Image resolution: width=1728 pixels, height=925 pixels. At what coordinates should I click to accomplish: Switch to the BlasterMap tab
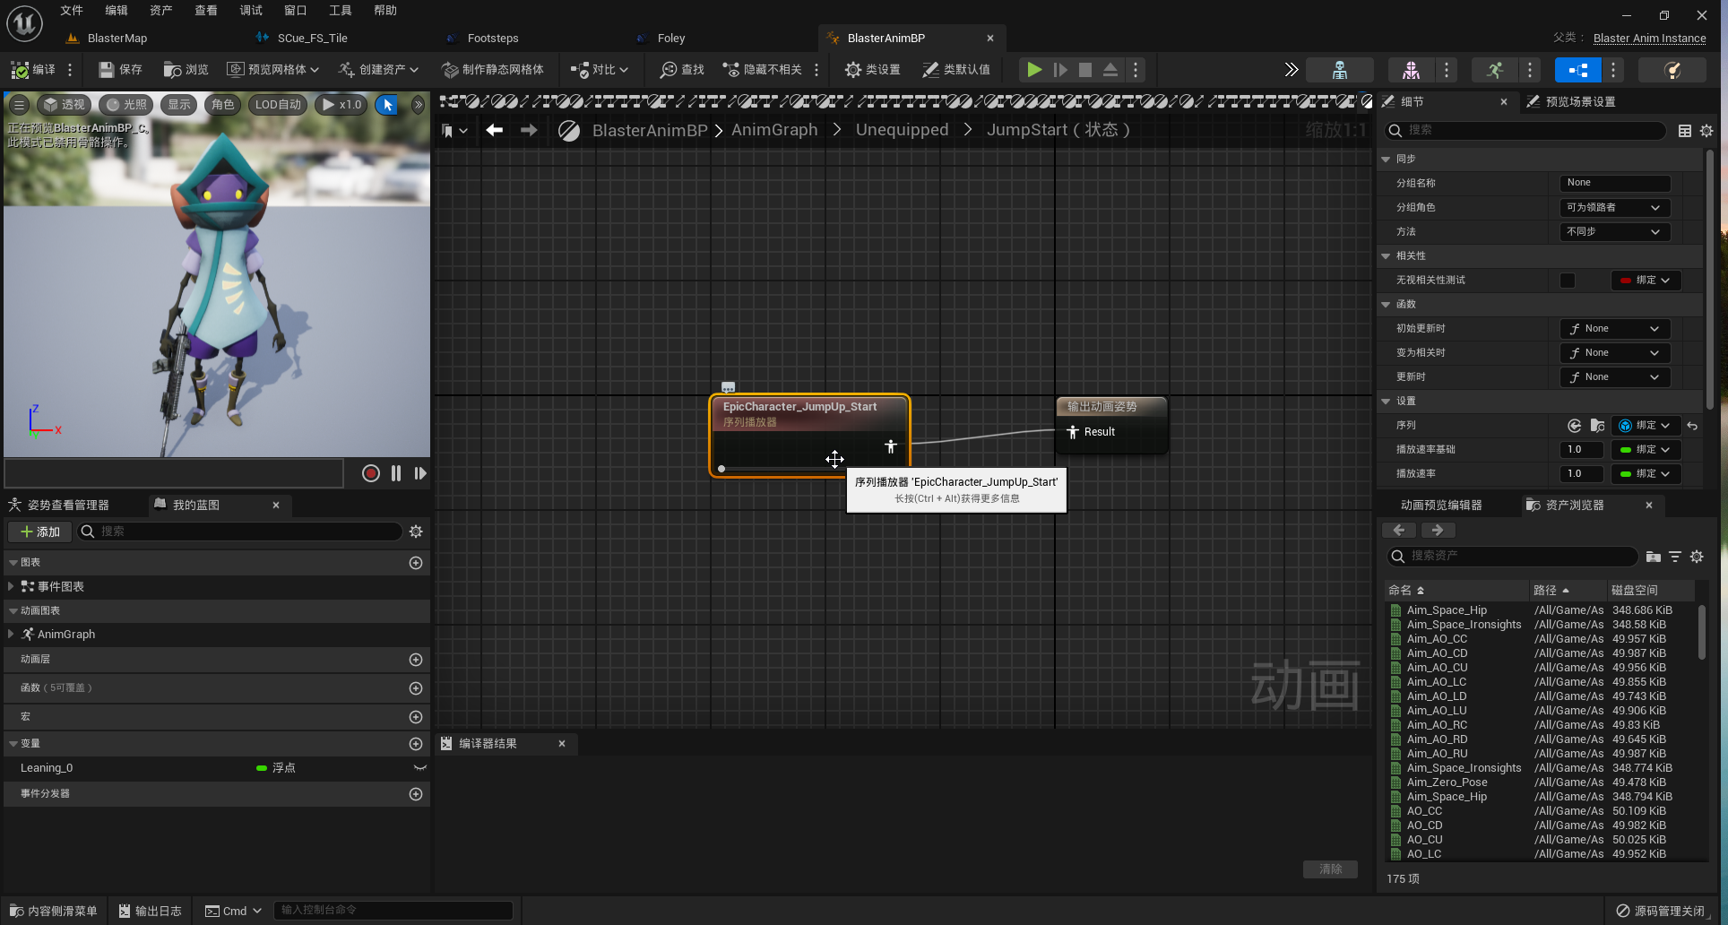tap(117, 38)
